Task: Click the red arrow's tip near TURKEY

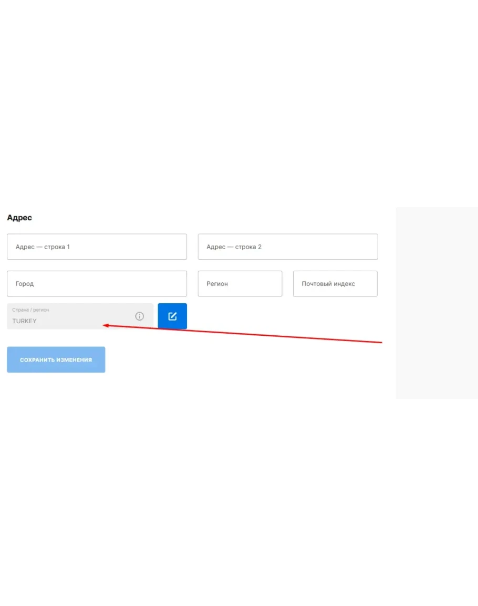Action: (x=104, y=326)
